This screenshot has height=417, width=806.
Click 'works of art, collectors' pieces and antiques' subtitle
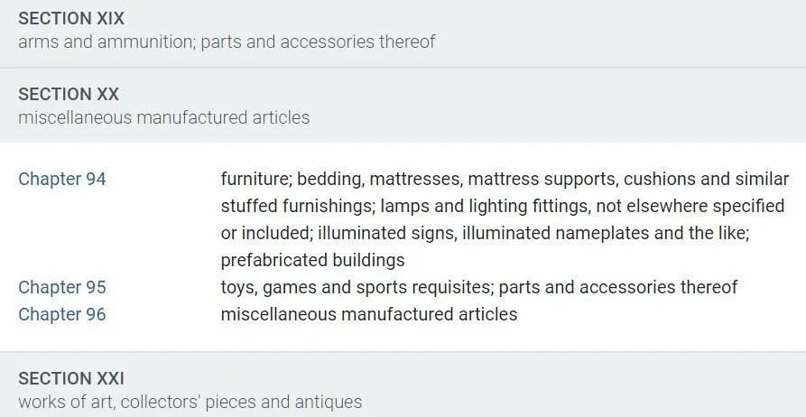(x=190, y=402)
